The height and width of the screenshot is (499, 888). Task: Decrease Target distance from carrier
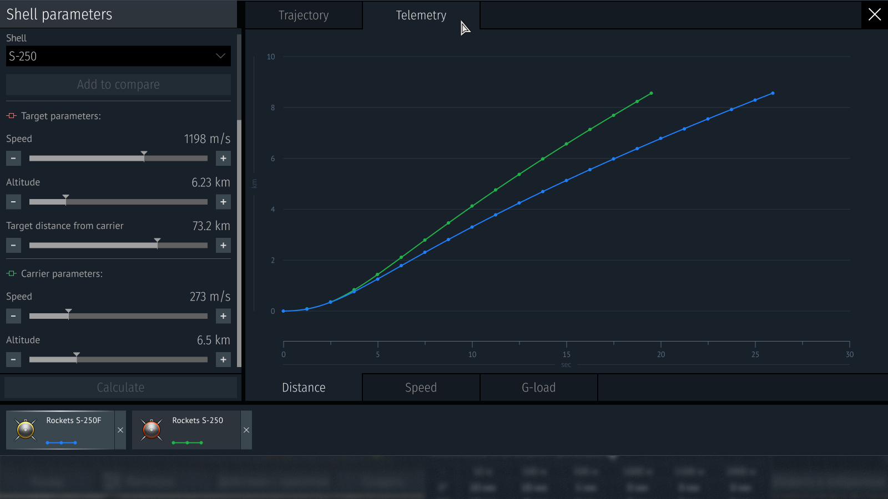tap(13, 245)
